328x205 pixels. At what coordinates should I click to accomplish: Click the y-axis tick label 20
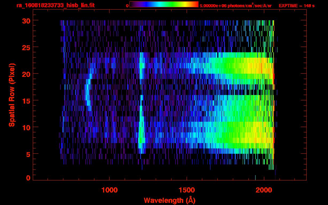tap(26, 74)
